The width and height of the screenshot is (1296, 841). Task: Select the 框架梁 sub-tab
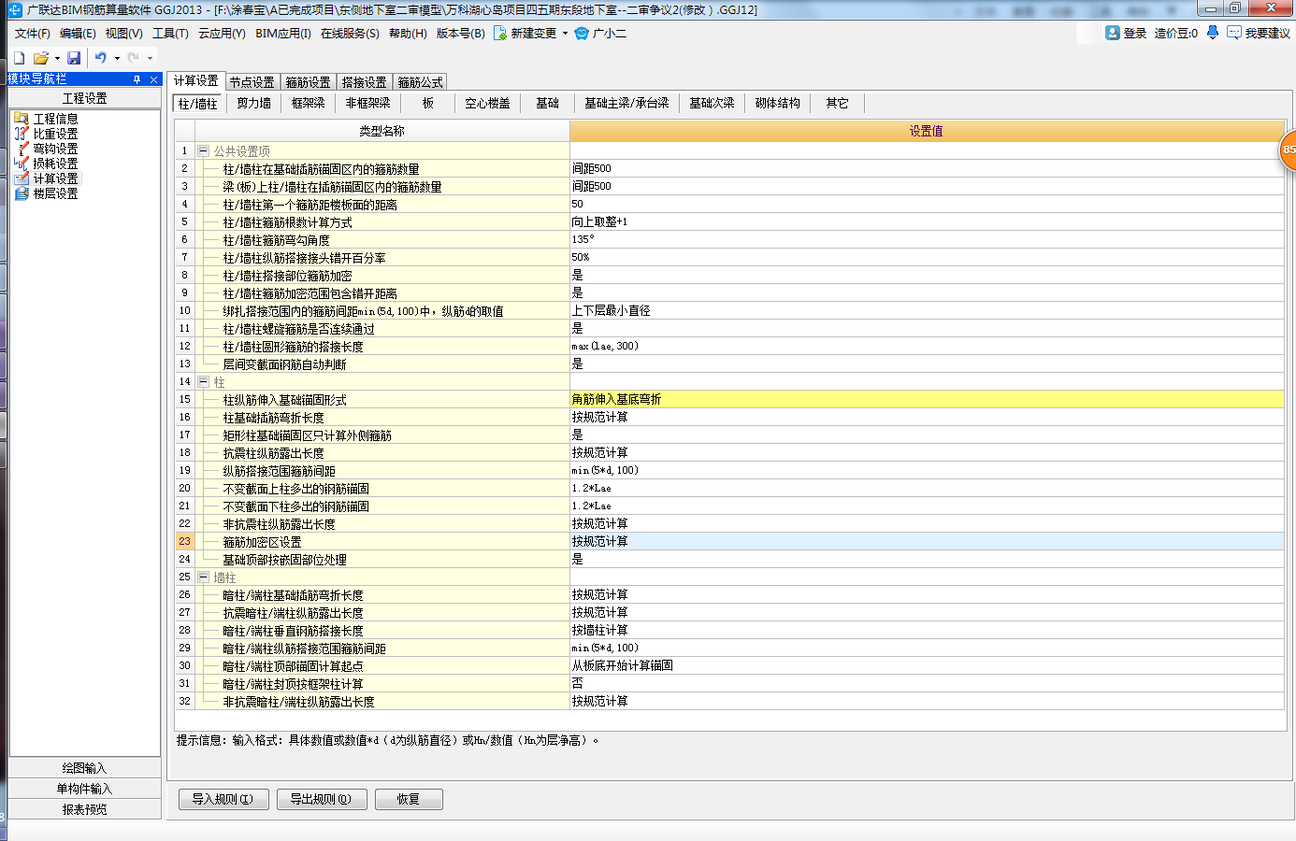(x=309, y=103)
